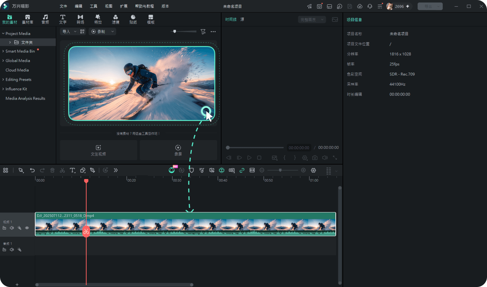Zoom out timeline with the minus icon

point(262,170)
